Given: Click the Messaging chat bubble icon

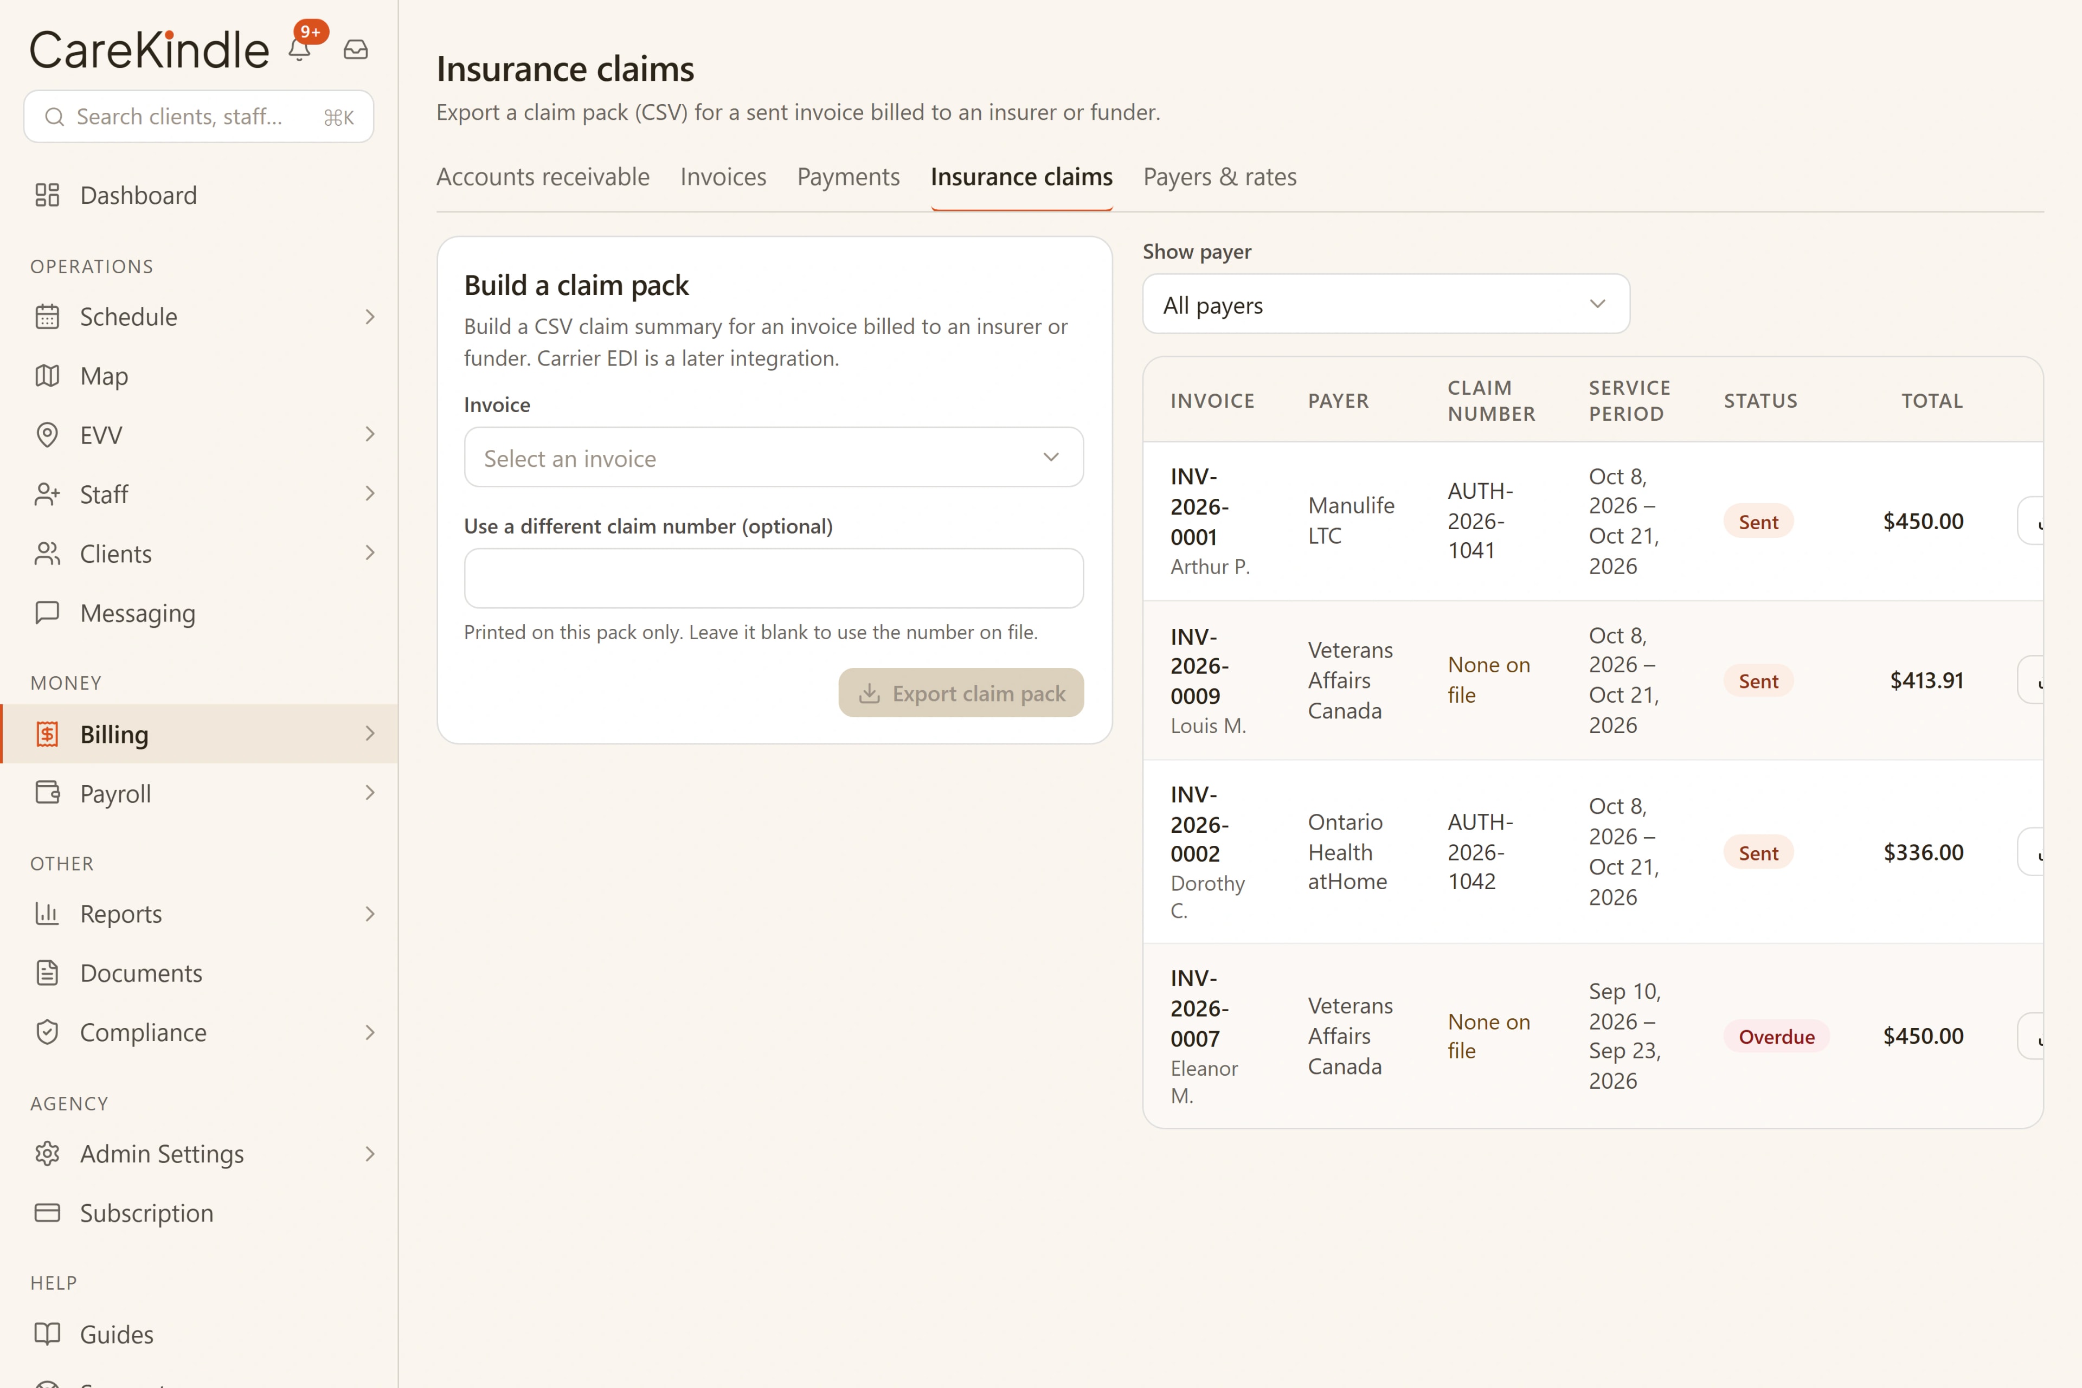Looking at the screenshot, I should [47, 613].
